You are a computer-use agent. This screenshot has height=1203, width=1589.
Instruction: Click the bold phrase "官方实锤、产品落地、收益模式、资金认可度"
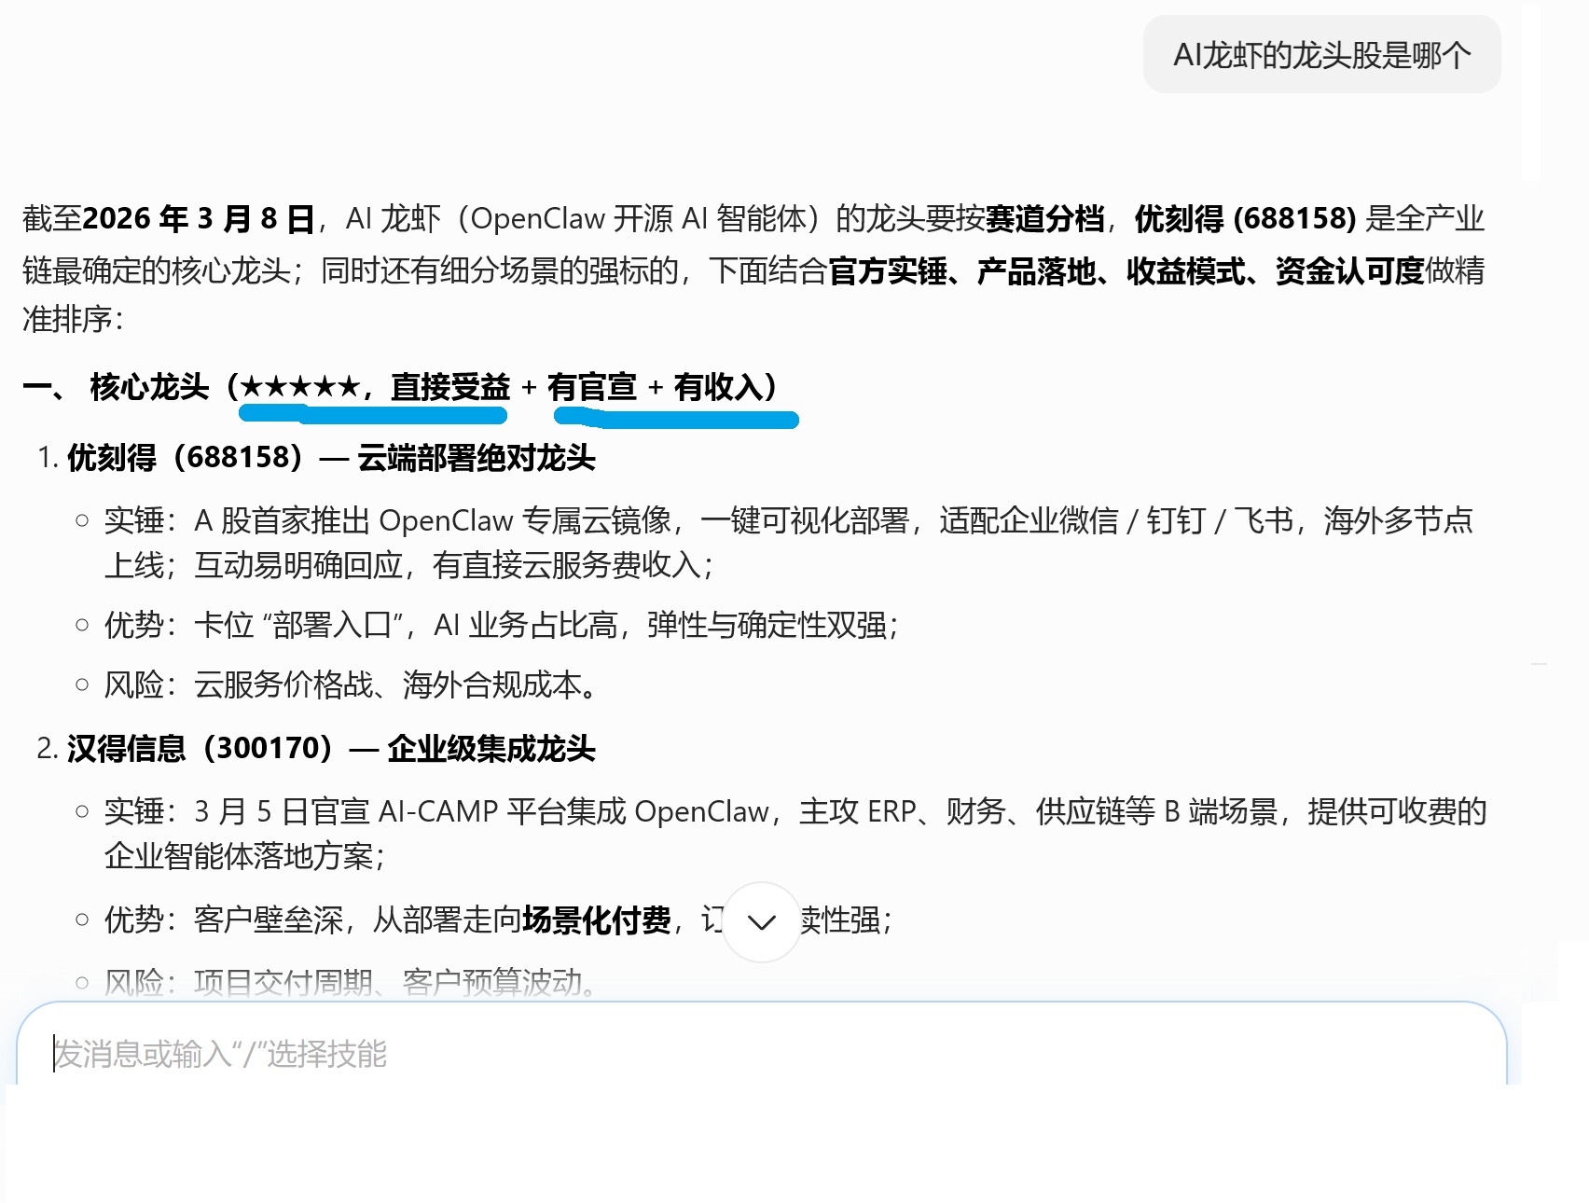tap(1126, 270)
